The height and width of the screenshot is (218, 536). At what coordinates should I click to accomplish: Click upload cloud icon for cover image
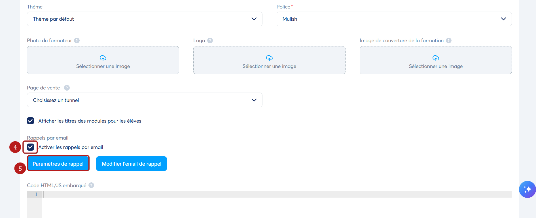tap(436, 58)
